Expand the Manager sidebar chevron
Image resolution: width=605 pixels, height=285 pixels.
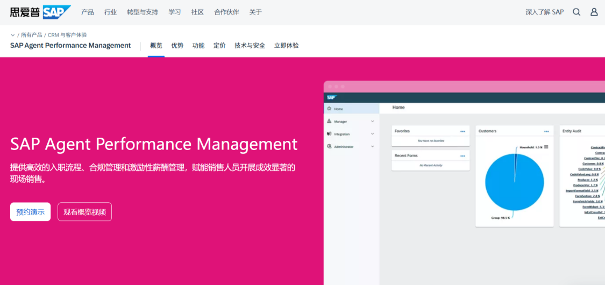pos(372,121)
